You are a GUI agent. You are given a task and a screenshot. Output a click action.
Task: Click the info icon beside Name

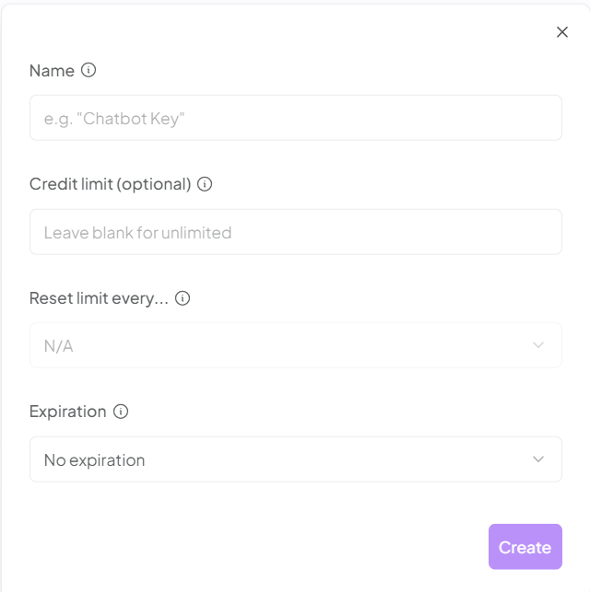[x=88, y=70]
